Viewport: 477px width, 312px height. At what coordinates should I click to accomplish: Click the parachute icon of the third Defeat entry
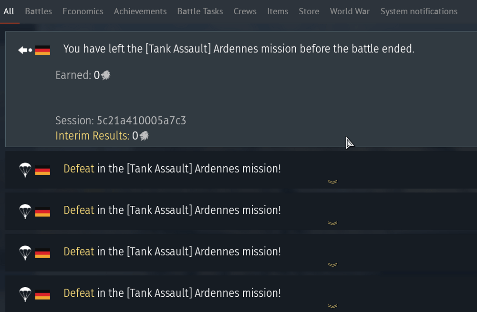click(25, 252)
